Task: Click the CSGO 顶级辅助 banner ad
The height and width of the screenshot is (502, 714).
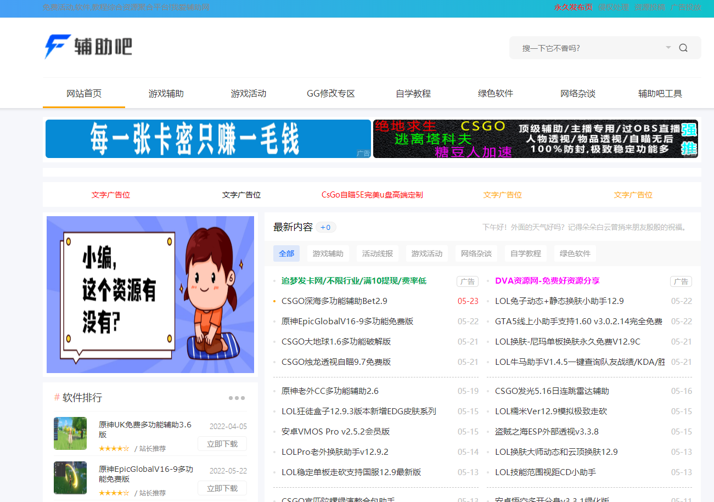Action: click(x=536, y=139)
